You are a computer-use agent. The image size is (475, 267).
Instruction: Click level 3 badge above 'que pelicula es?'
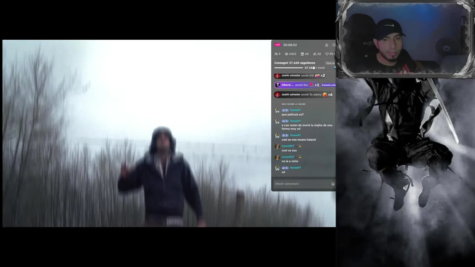click(285, 110)
